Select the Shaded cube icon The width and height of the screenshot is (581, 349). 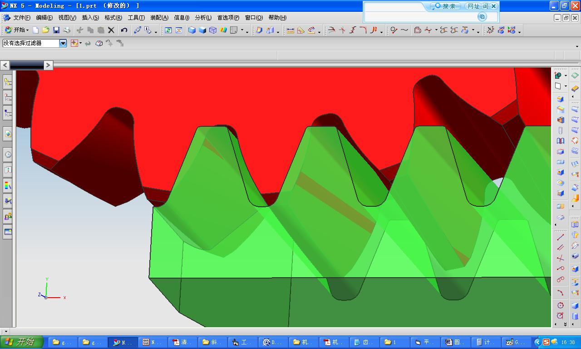tap(202, 30)
